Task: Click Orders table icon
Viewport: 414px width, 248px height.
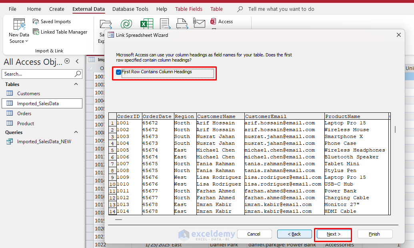Action: (x=10, y=113)
